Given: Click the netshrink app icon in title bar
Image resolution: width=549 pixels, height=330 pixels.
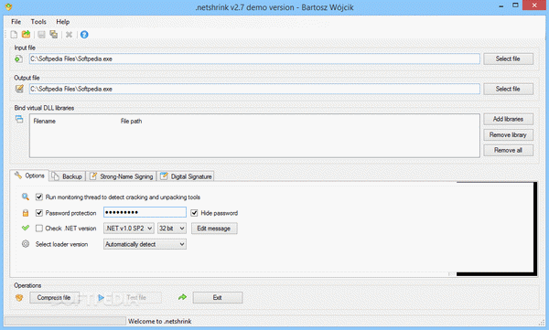Looking at the screenshot, I should click(x=9, y=6).
